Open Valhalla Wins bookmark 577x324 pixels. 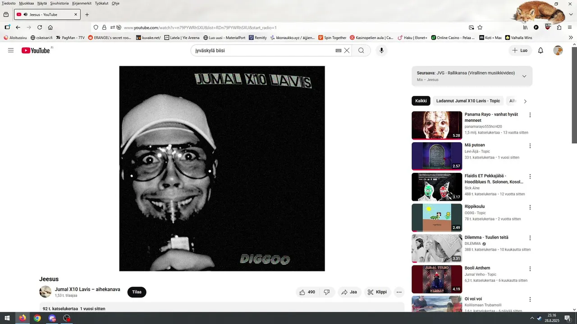point(518,38)
